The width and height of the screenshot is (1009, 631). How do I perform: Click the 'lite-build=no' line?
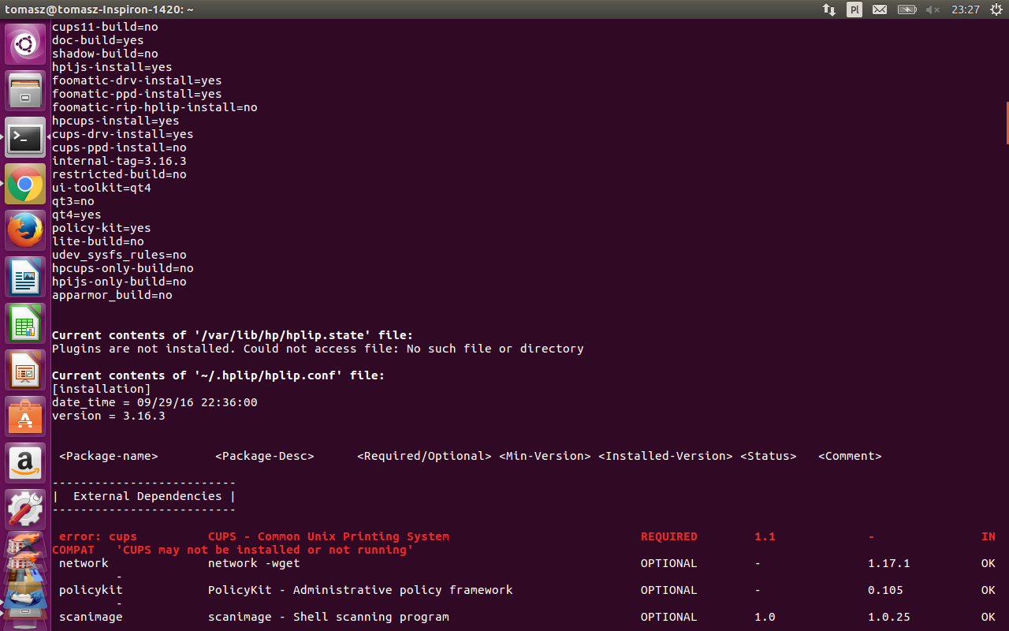(x=98, y=241)
